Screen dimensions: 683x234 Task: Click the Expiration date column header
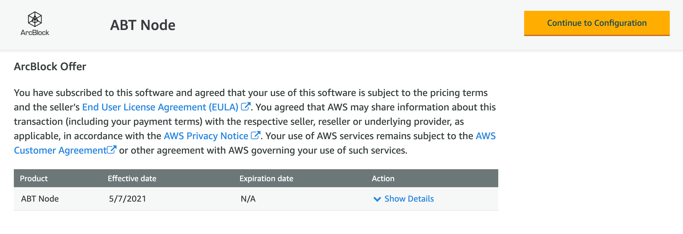[x=266, y=178]
